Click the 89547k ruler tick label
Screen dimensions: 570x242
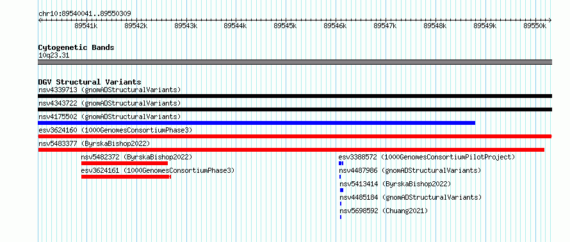385,26
